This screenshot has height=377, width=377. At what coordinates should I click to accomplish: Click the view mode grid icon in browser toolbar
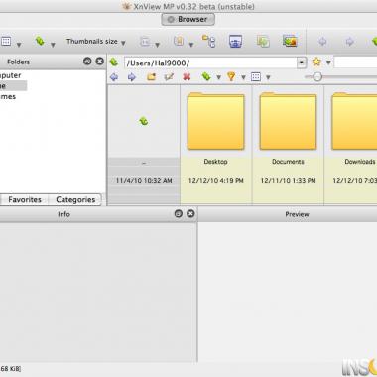pyautogui.click(x=256, y=77)
